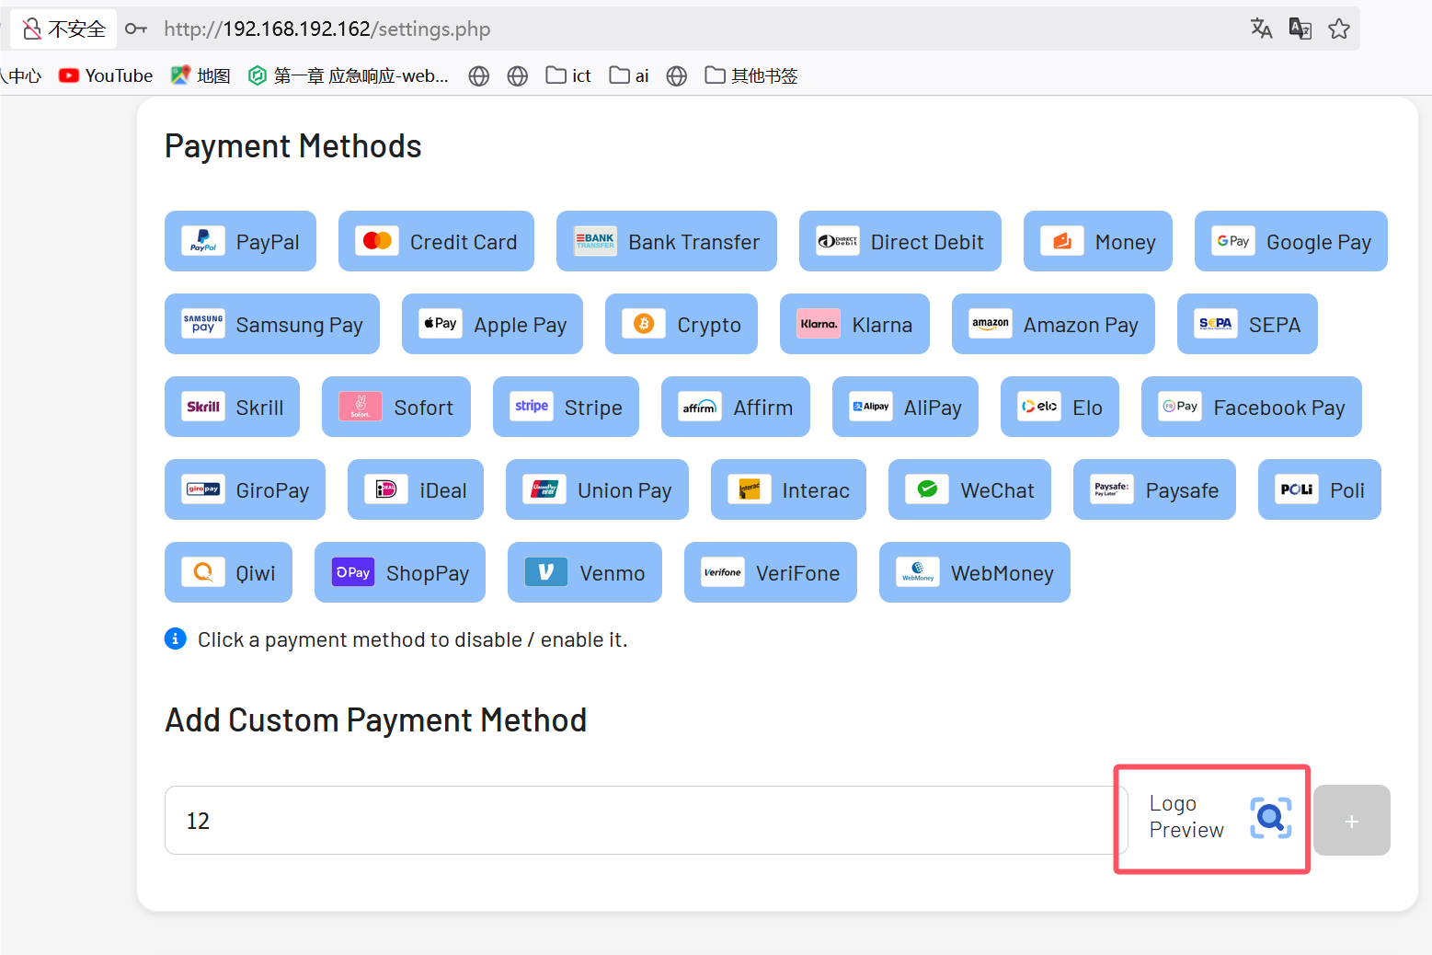Viewport: 1432px width, 955px height.
Task: Disable the Bank Transfer payment method
Action: click(x=667, y=241)
